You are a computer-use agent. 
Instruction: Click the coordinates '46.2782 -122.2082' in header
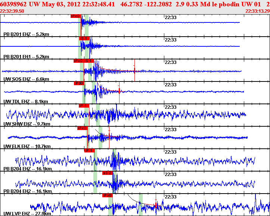[146, 4]
